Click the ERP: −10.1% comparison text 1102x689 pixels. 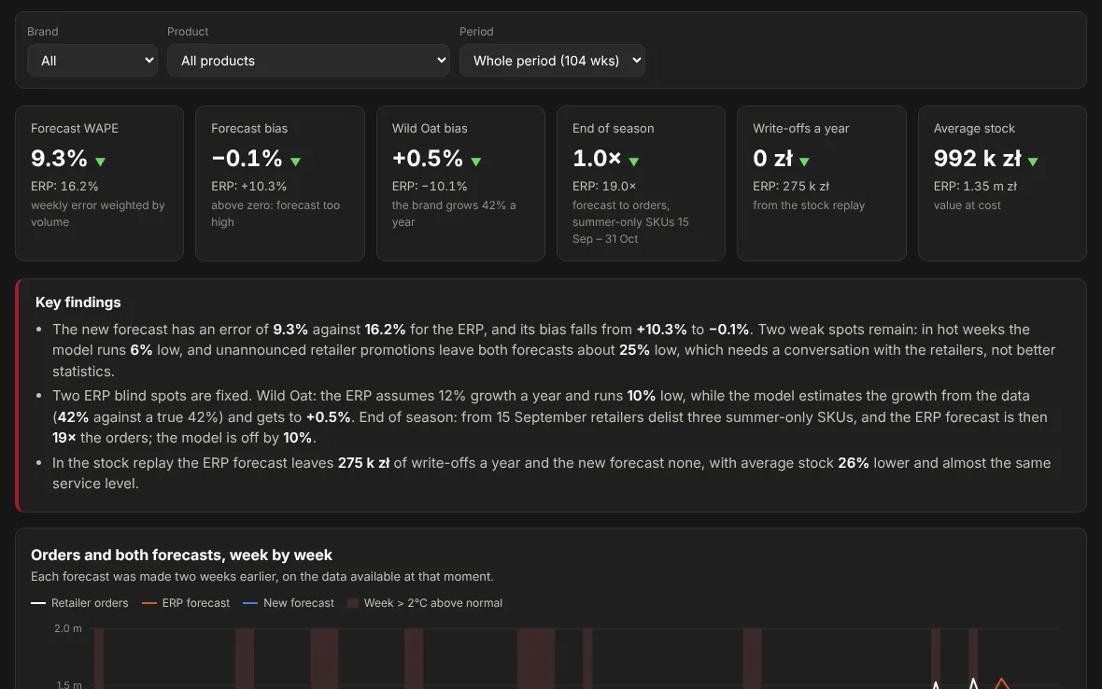click(430, 186)
